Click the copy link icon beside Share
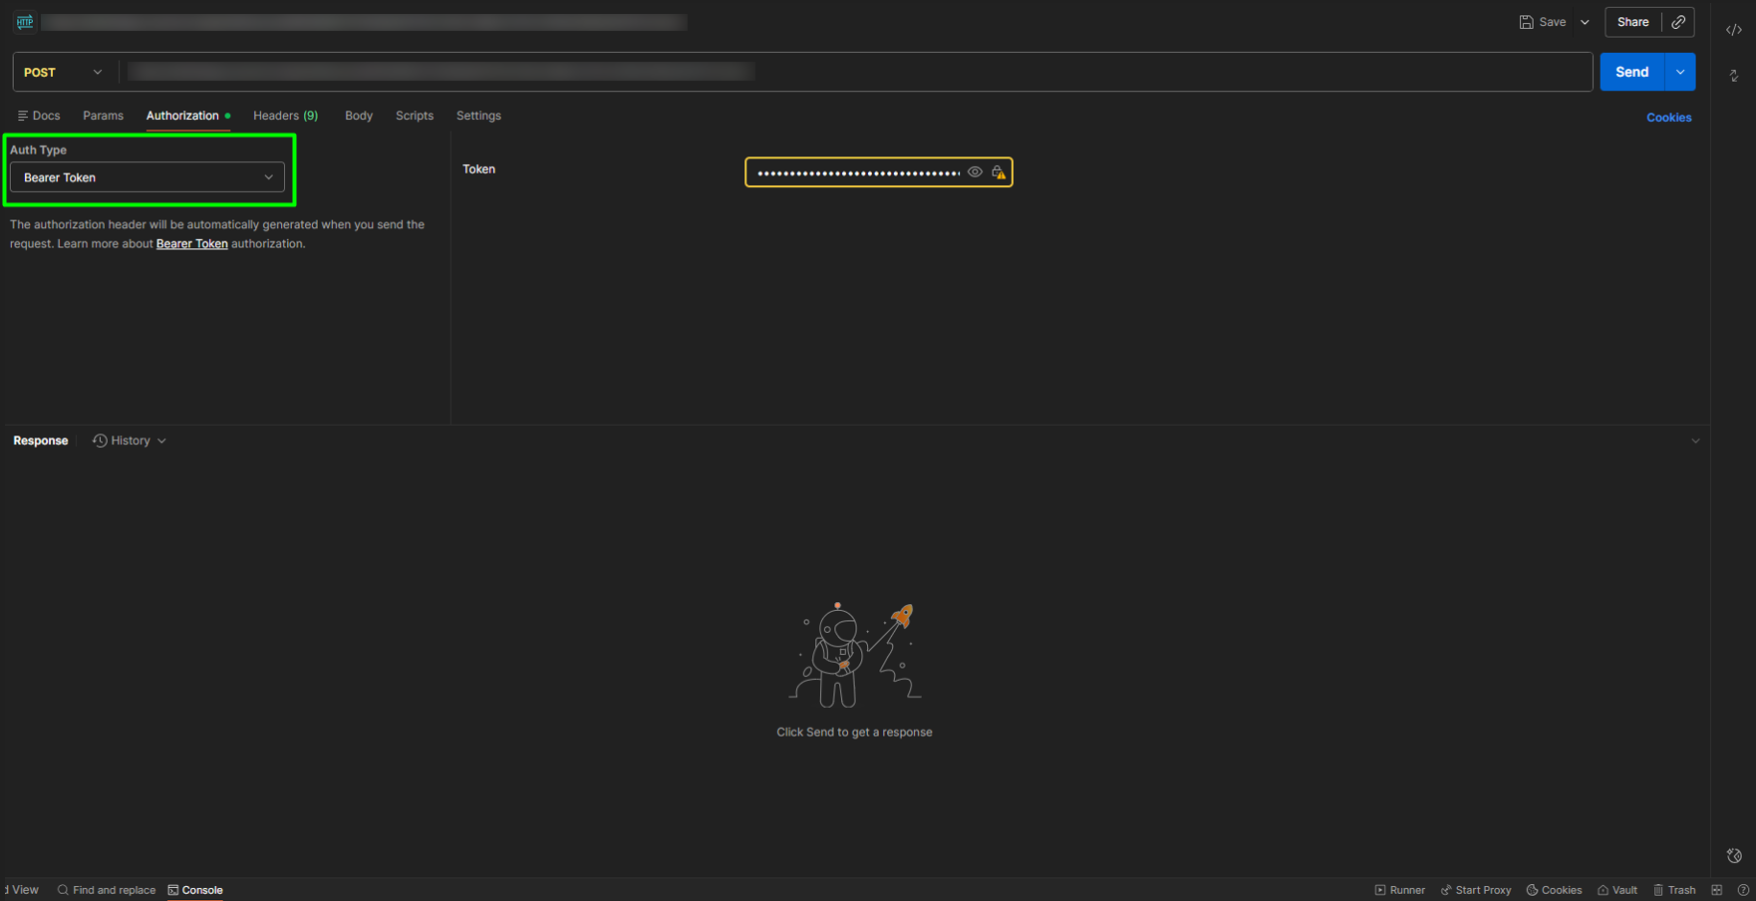 click(1679, 22)
